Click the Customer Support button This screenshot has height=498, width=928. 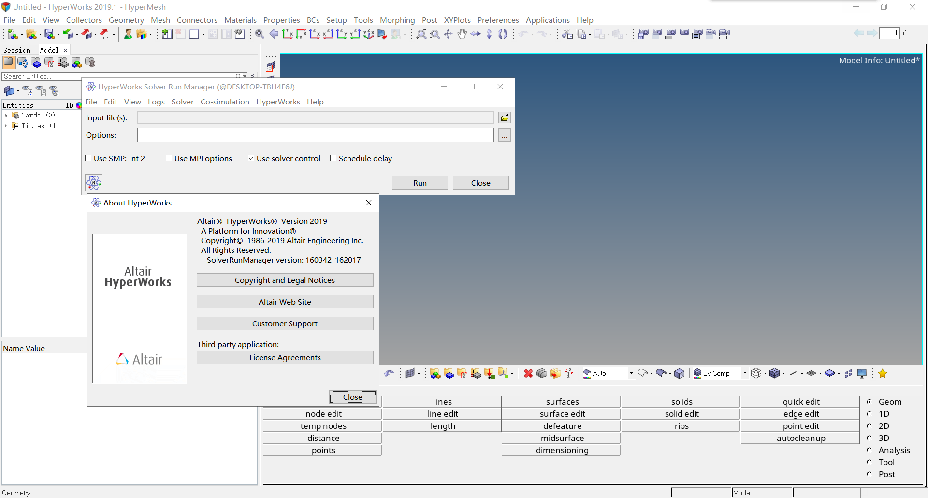(285, 323)
